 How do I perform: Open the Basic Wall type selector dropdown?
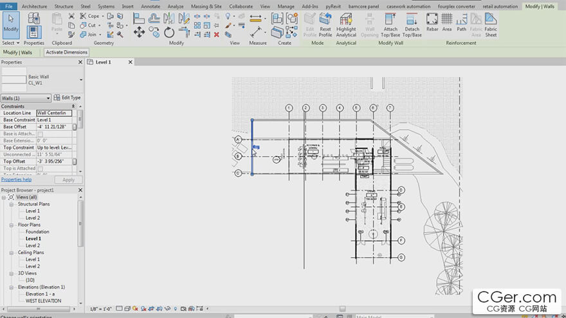pos(81,80)
